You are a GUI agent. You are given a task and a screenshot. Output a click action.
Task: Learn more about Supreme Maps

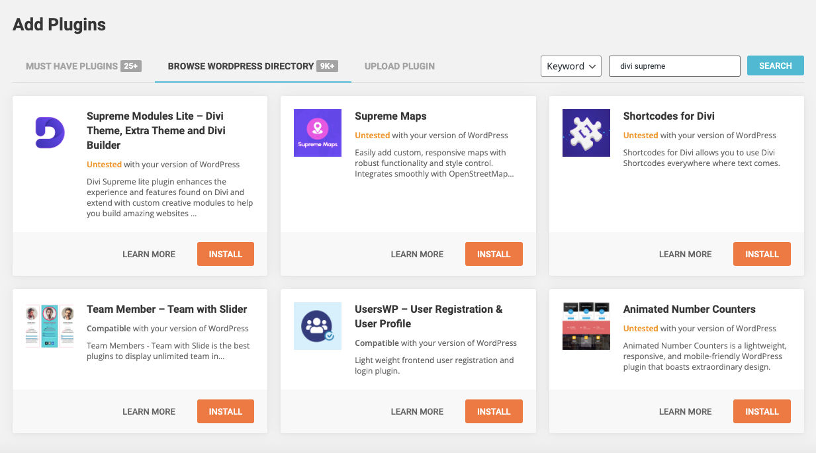(417, 253)
